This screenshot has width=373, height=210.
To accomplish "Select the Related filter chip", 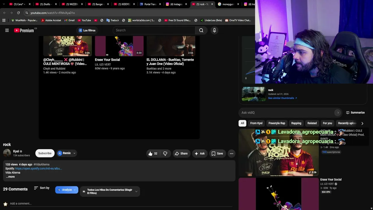I will click(312, 123).
